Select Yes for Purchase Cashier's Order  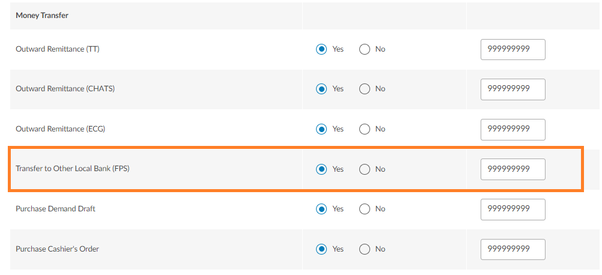click(321, 249)
